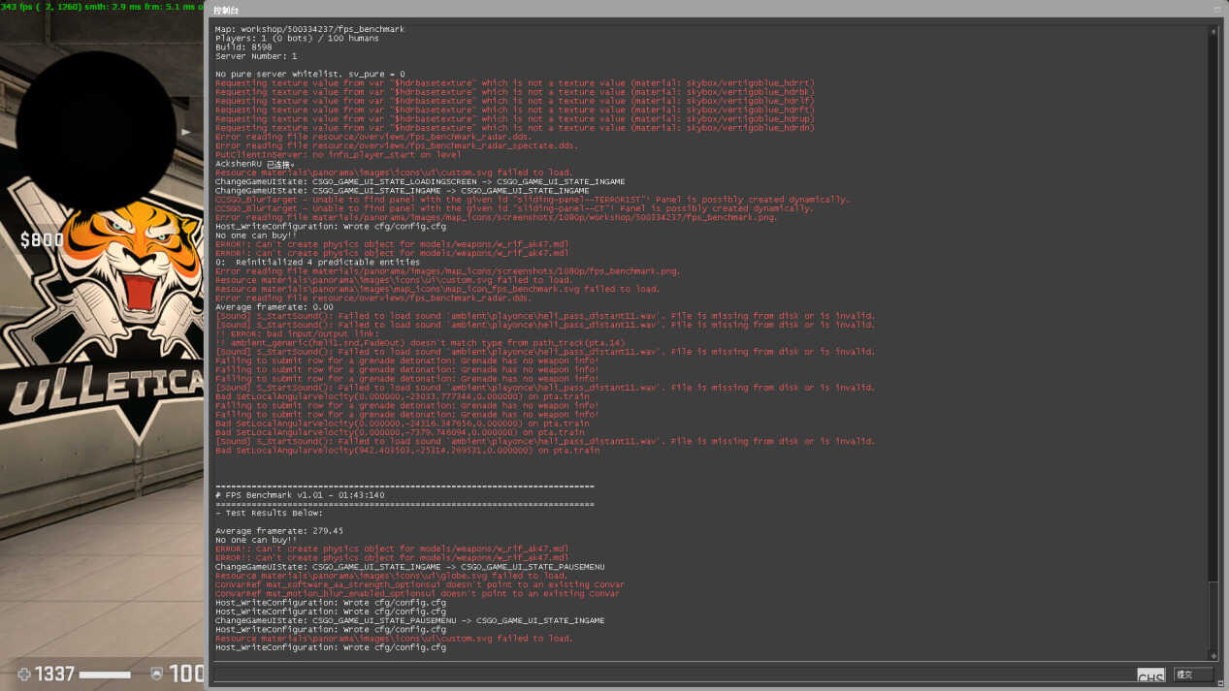Focus the console command input field

pos(674,674)
